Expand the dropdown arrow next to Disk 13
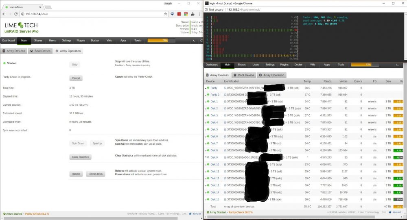407x220 pixels. pyautogui.click(x=206, y=186)
